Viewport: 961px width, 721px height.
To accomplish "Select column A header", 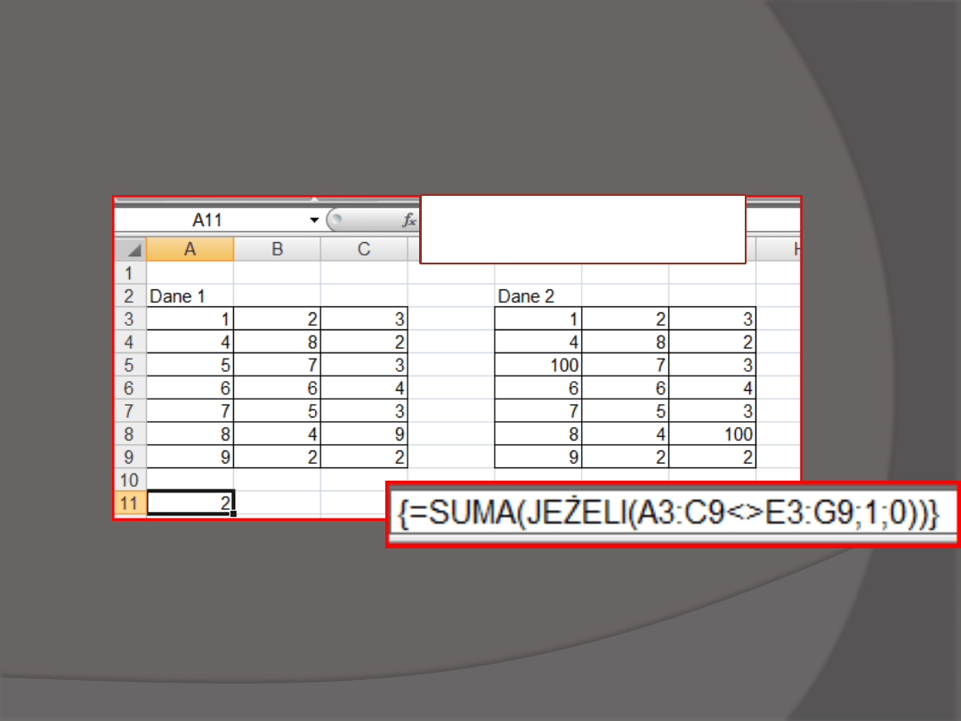I will pos(190,250).
